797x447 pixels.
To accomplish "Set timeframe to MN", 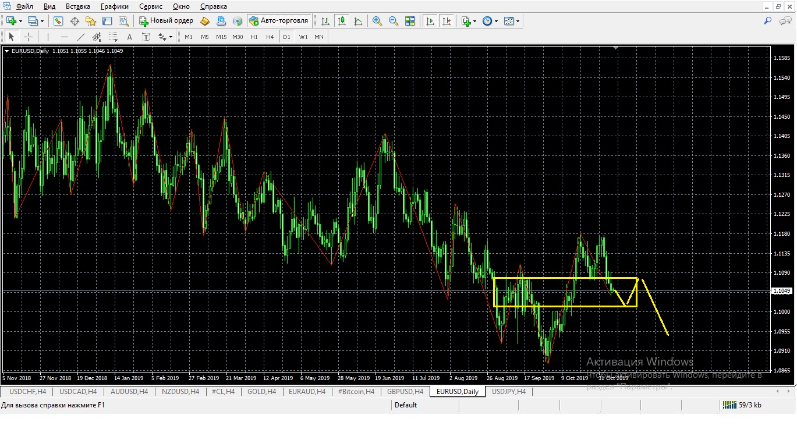I will tap(319, 37).
